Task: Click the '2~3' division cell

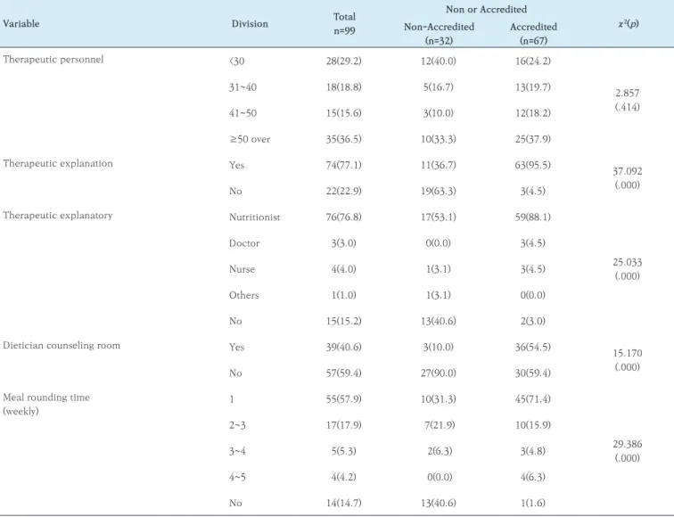Action: pos(237,425)
